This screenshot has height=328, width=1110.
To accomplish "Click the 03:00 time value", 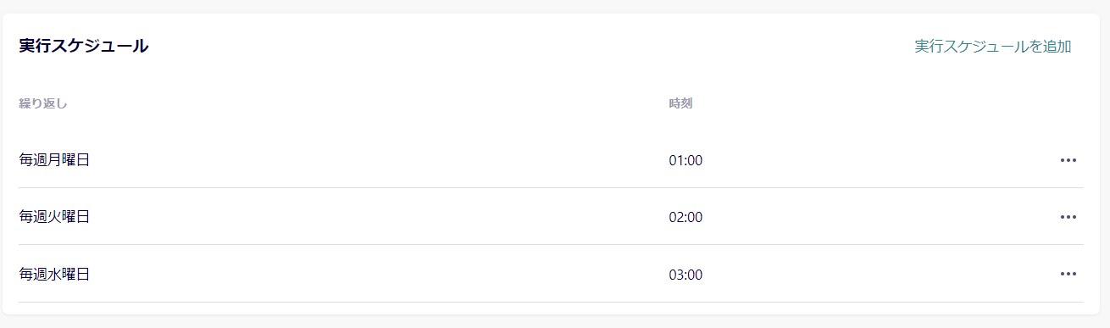I will tap(685, 275).
